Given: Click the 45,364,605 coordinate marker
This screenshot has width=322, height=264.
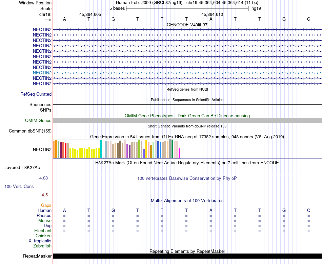Looking at the screenshot, I should pos(90,14).
